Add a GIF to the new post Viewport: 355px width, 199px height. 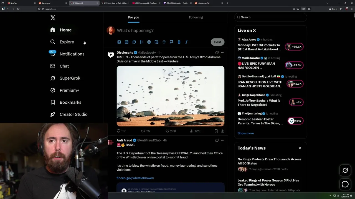point(126,42)
